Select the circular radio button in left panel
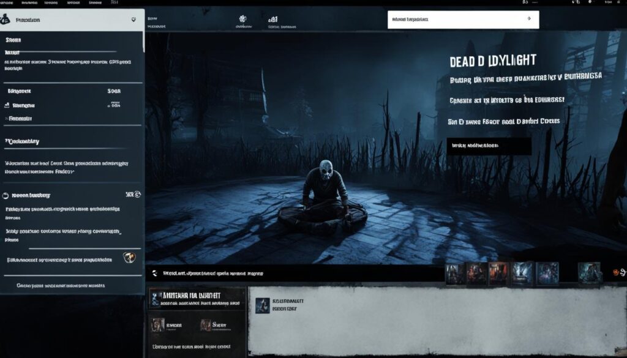The width and height of the screenshot is (627, 358). pos(6,196)
